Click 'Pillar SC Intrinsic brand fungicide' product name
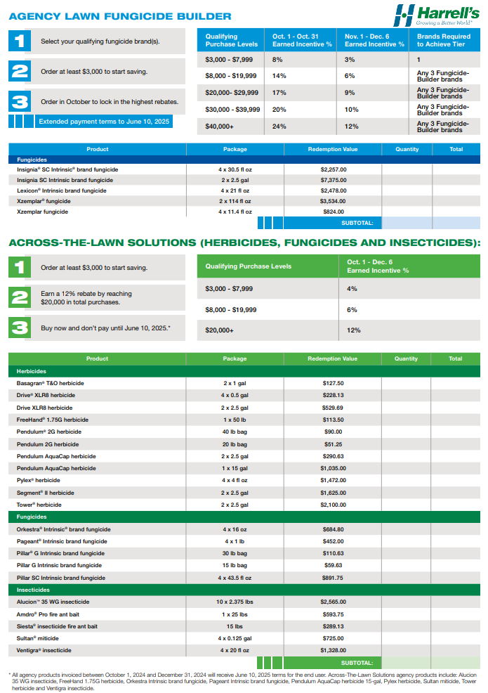488x693 pixels. point(61,578)
